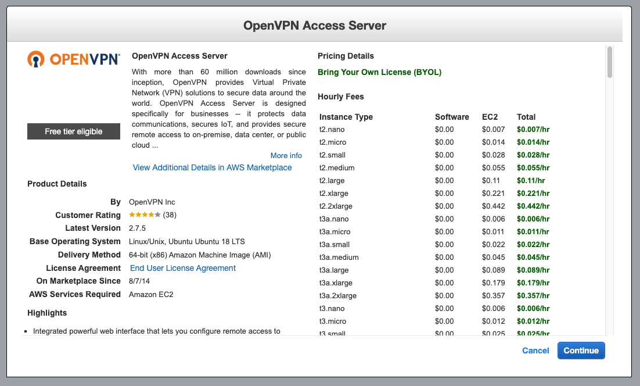The height and width of the screenshot is (386, 640).
Task: Select the t2.large instance type
Action: pos(332,181)
